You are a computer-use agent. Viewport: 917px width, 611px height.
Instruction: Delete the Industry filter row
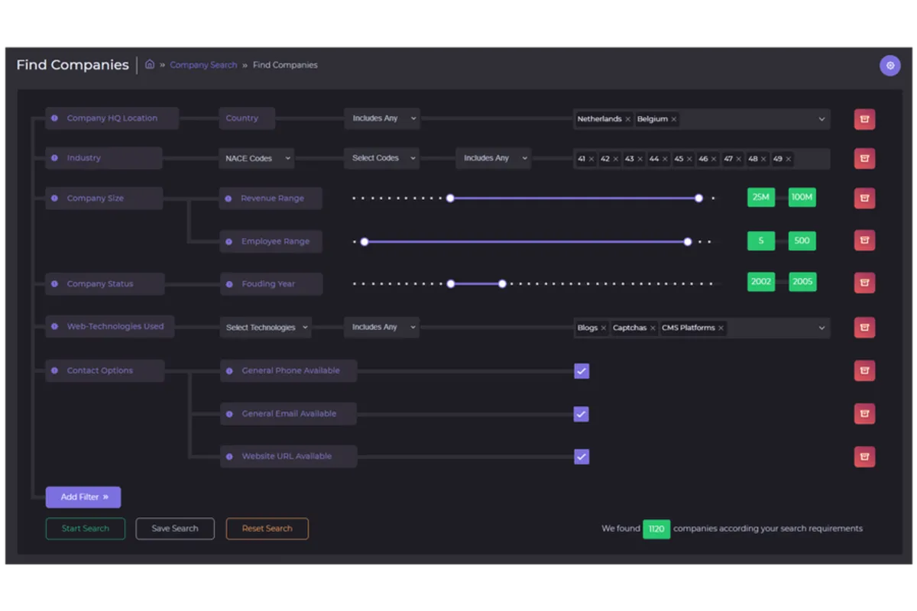pyautogui.click(x=864, y=159)
